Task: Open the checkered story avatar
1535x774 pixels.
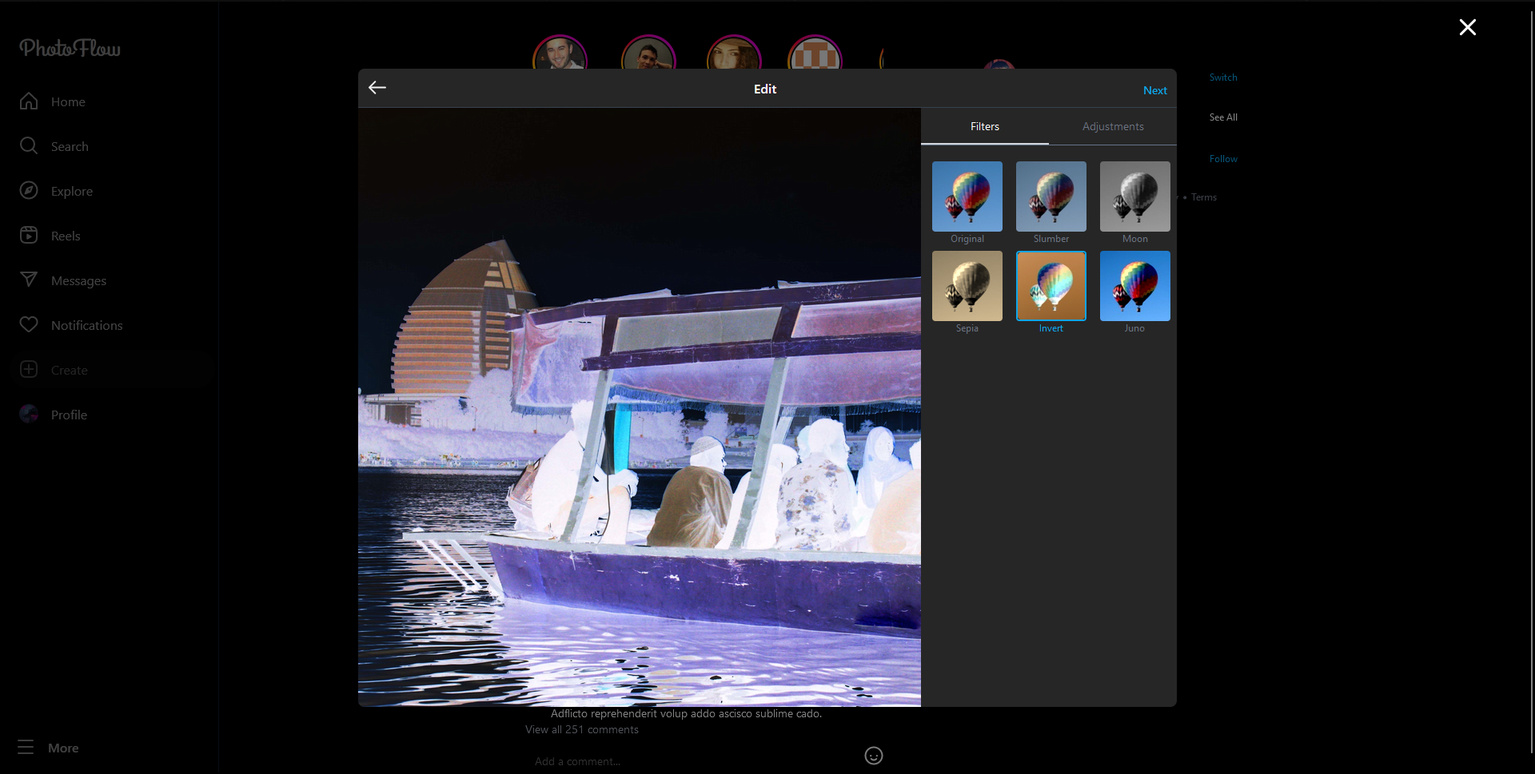Action: pyautogui.click(x=815, y=52)
